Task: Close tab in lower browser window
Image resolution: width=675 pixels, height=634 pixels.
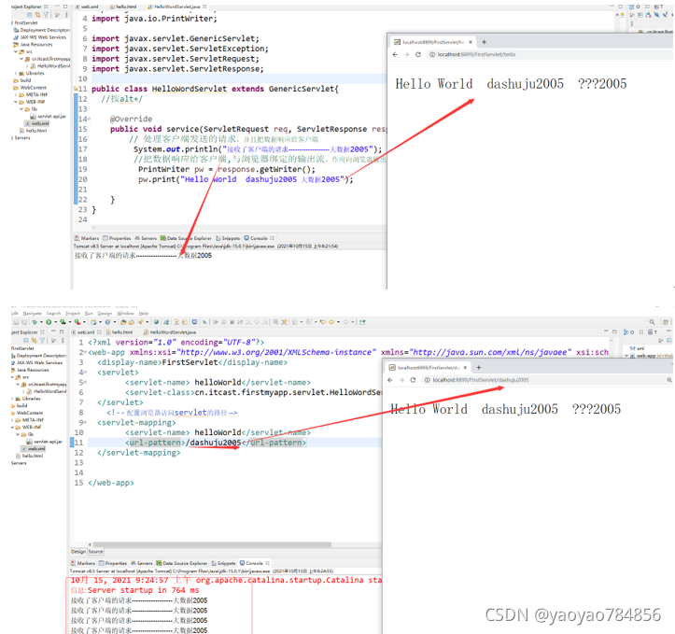Action: click(465, 368)
